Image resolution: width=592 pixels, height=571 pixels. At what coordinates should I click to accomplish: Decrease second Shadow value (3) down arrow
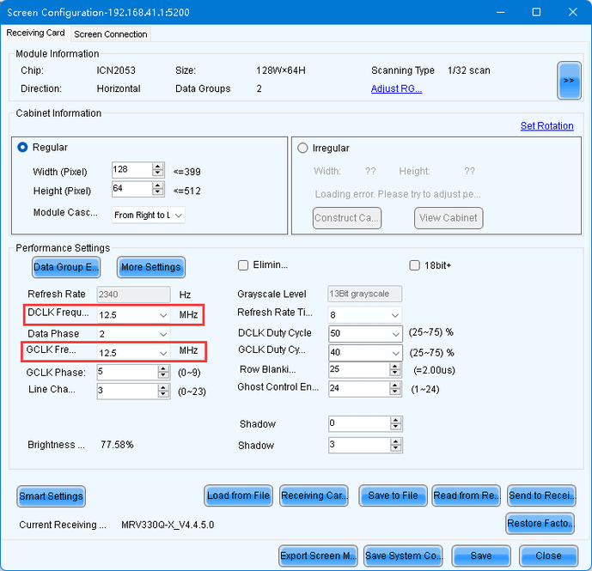[396, 449]
